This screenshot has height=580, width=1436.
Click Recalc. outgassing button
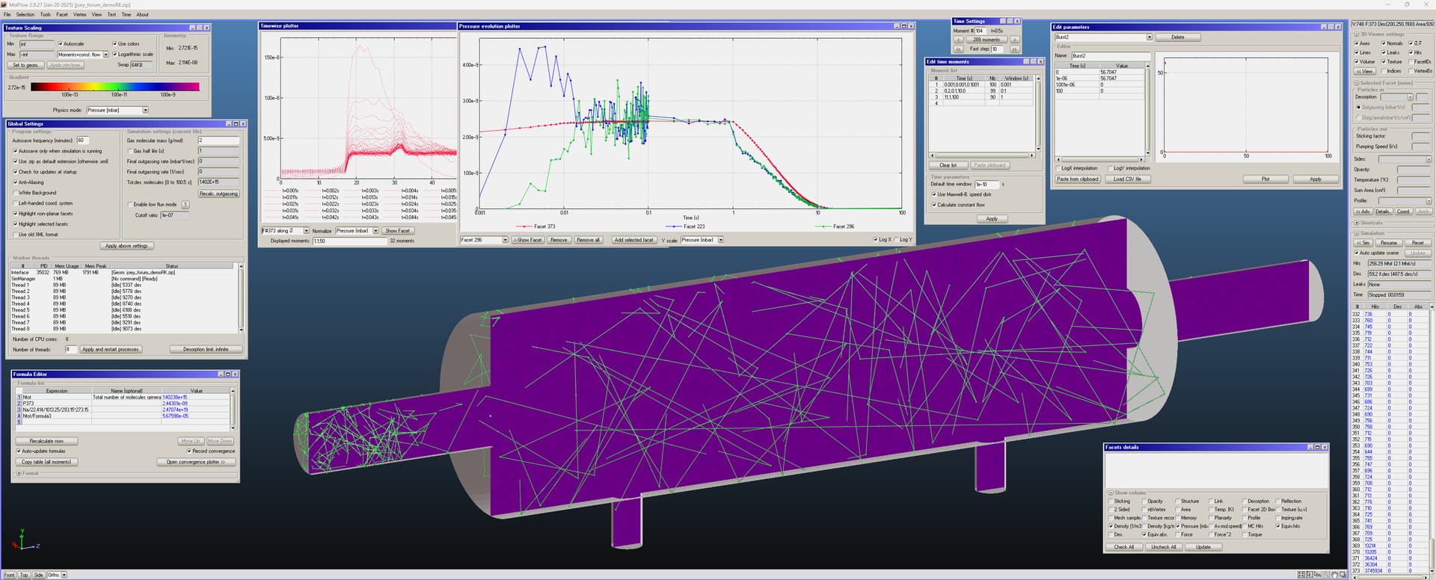(218, 194)
